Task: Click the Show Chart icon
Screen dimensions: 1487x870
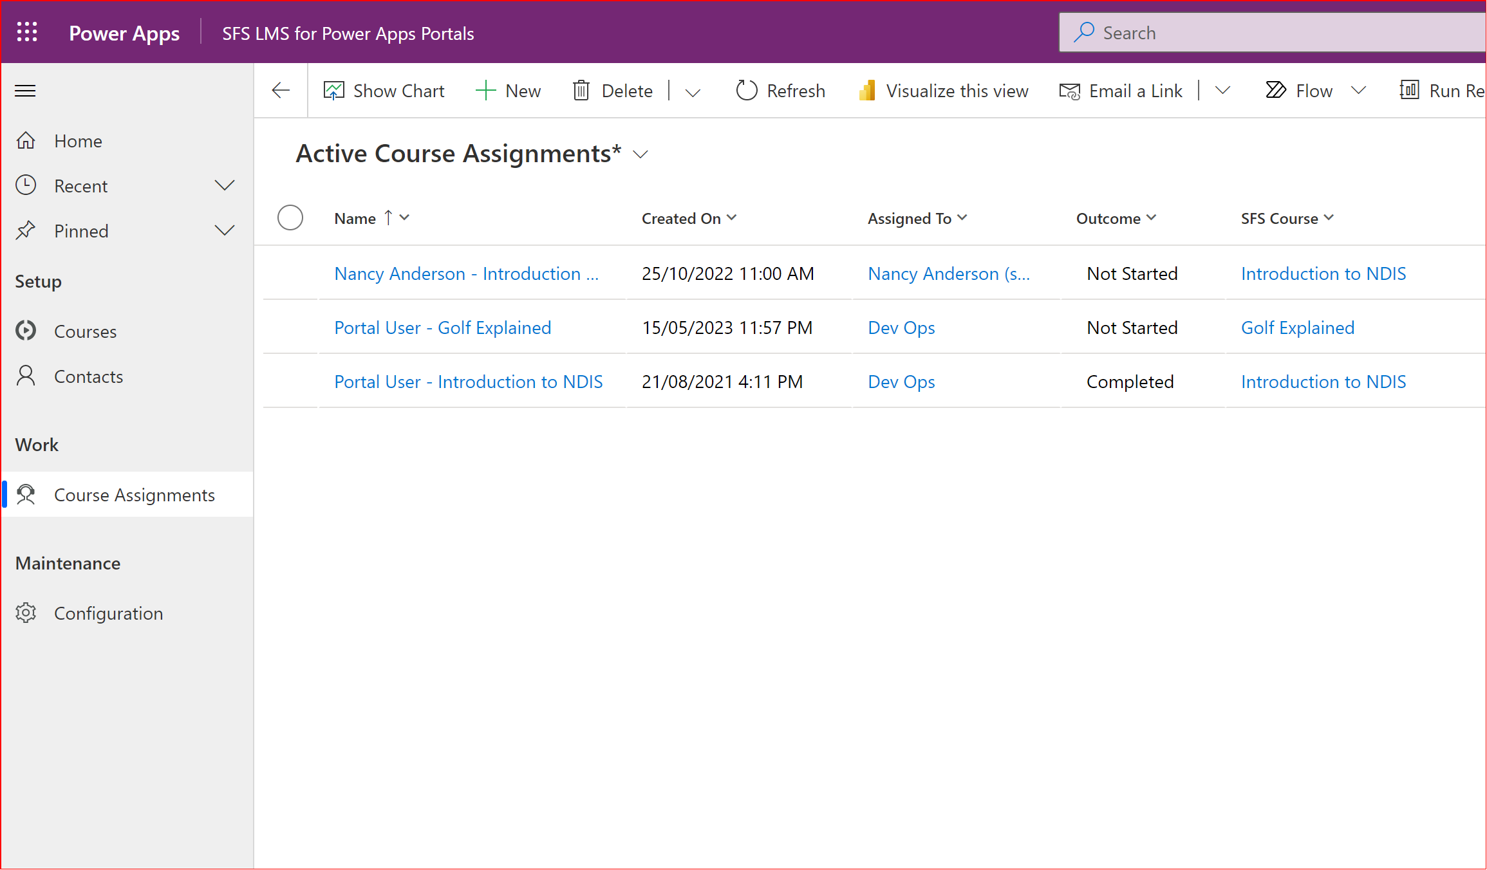Action: pos(333,91)
